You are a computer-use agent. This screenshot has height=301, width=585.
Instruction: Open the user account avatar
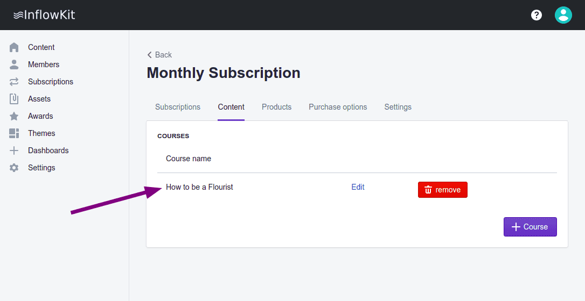(x=563, y=15)
